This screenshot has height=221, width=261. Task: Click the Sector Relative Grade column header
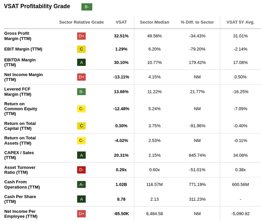click(x=81, y=22)
